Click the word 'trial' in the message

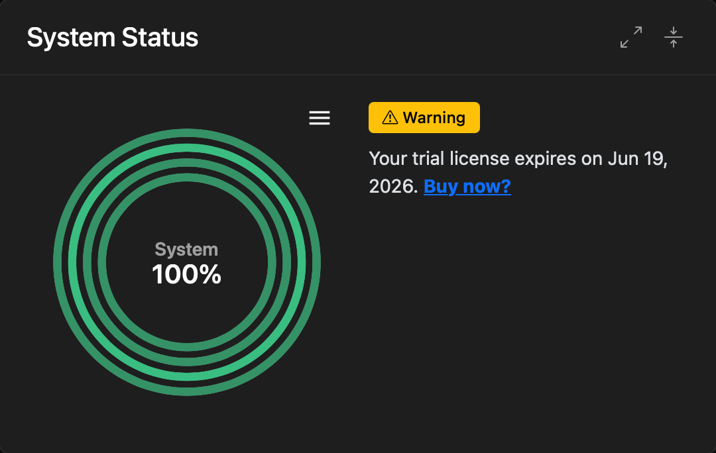click(428, 159)
